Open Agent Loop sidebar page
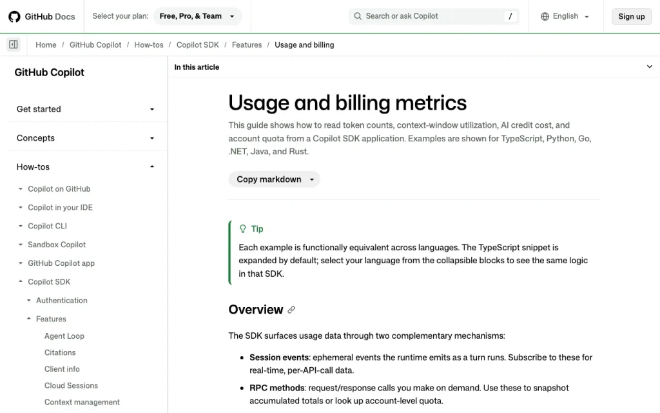 pos(64,336)
